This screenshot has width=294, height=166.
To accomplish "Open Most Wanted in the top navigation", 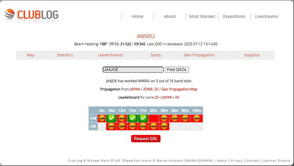I will (202, 17).
